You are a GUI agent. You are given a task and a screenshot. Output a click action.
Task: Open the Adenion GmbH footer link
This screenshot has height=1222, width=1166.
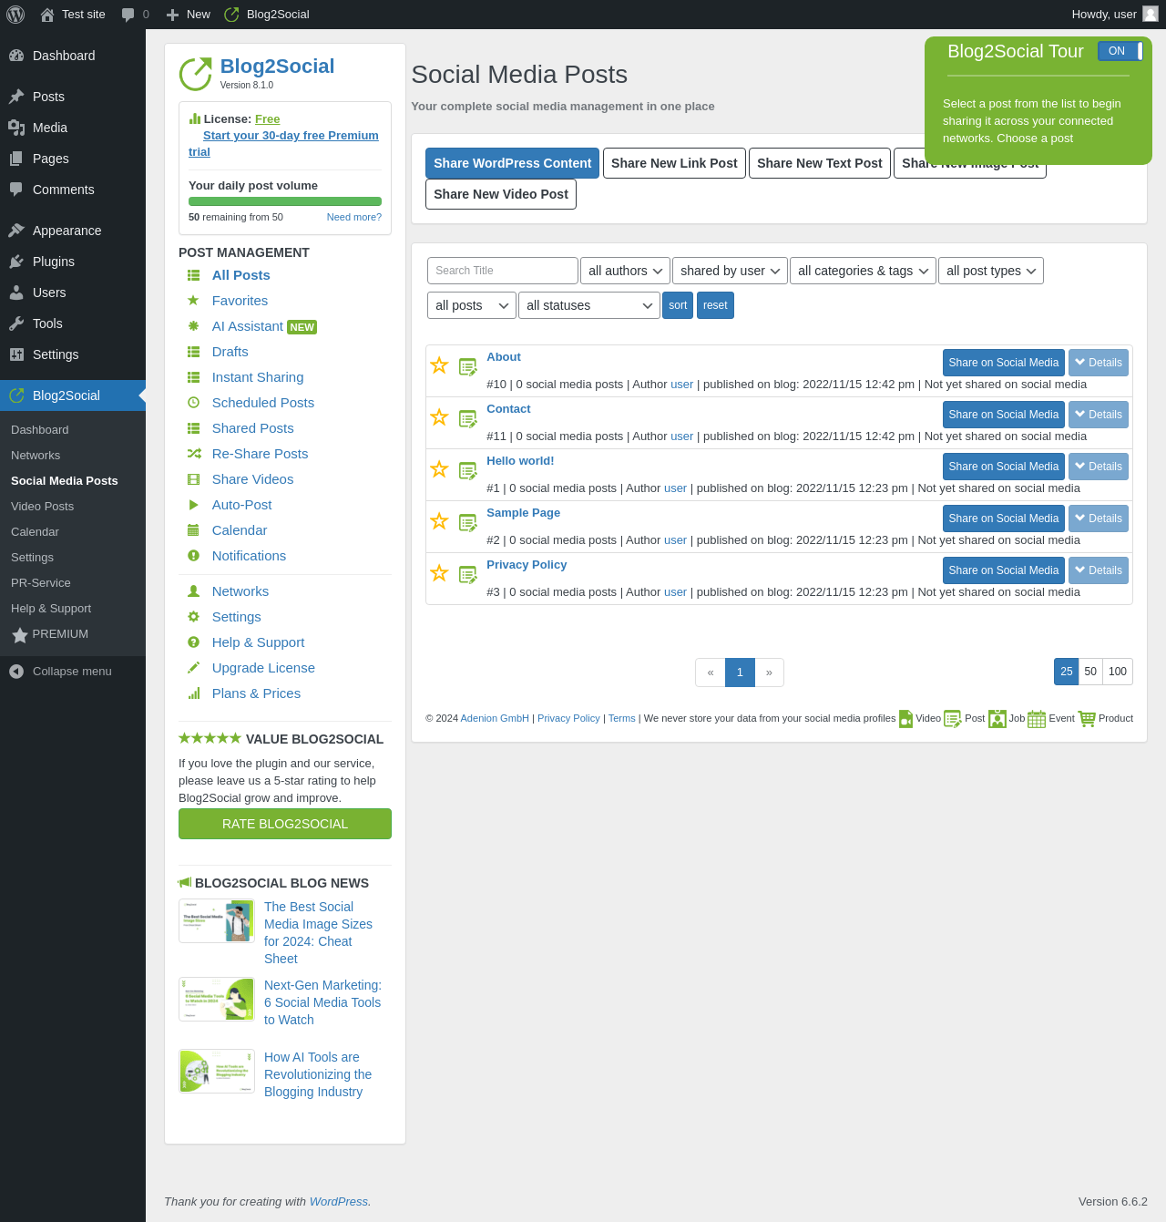495,718
